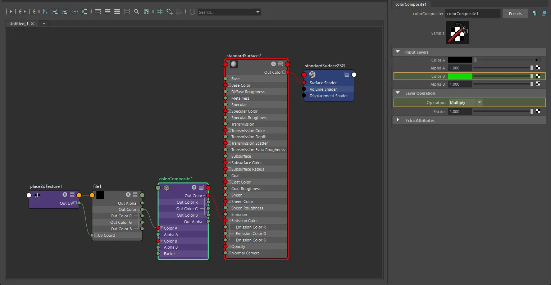Click the input connections icon in toolbar

click(x=13, y=12)
